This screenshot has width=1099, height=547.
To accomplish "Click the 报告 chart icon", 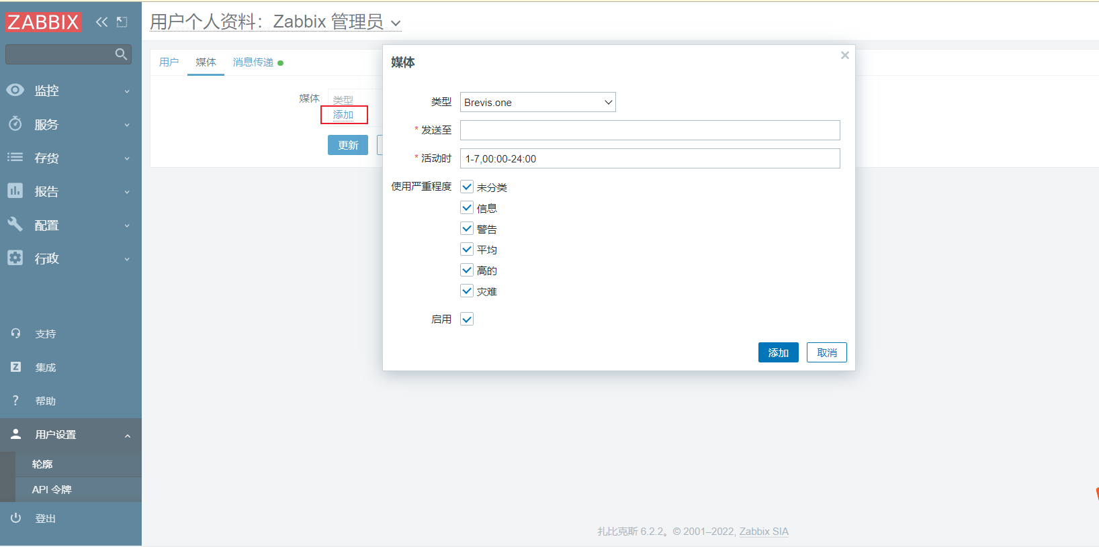I will pos(15,191).
